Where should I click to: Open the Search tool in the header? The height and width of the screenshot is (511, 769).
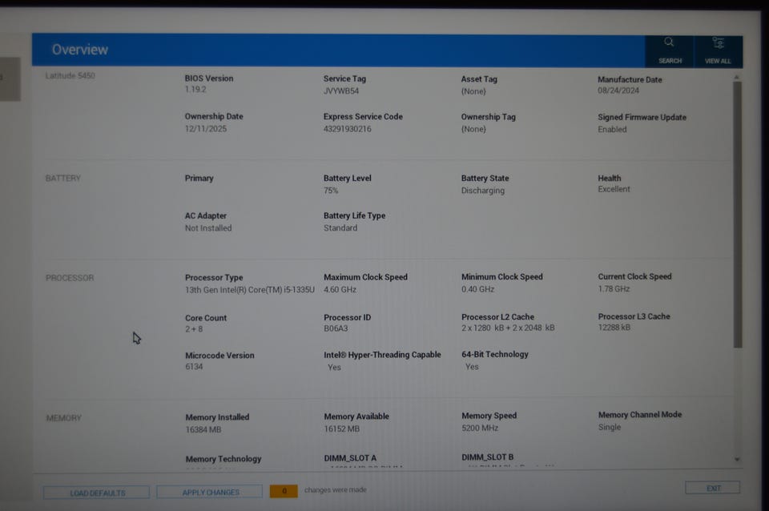(x=670, y=51)
